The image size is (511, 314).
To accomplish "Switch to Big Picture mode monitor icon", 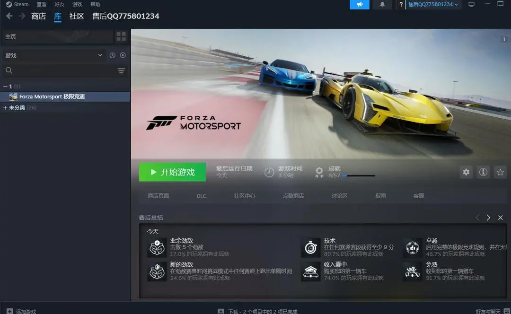I will point(471,5).
